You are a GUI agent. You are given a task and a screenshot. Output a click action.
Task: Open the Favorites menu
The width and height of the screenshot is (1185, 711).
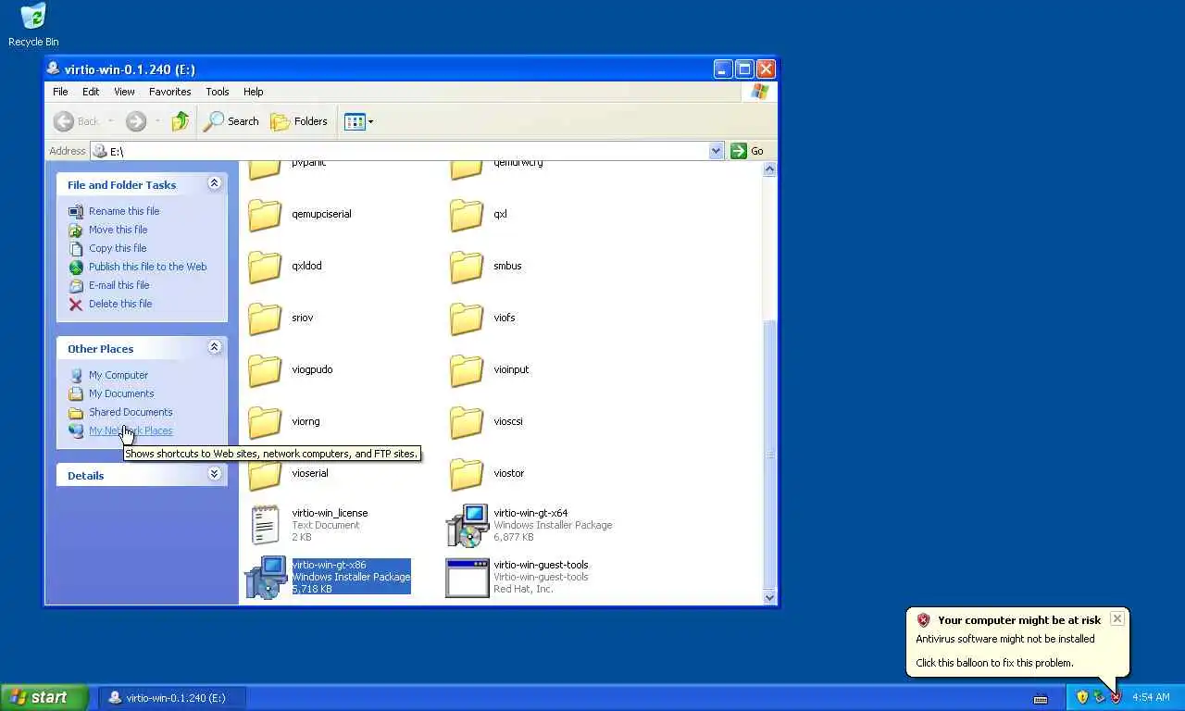point(170,92)
